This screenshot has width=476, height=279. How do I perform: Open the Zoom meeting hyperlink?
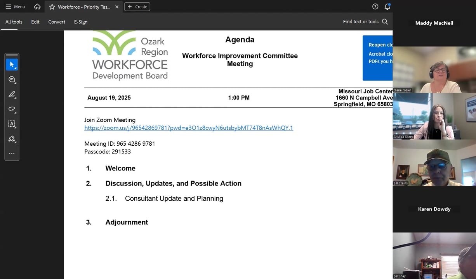click(189, 128)
